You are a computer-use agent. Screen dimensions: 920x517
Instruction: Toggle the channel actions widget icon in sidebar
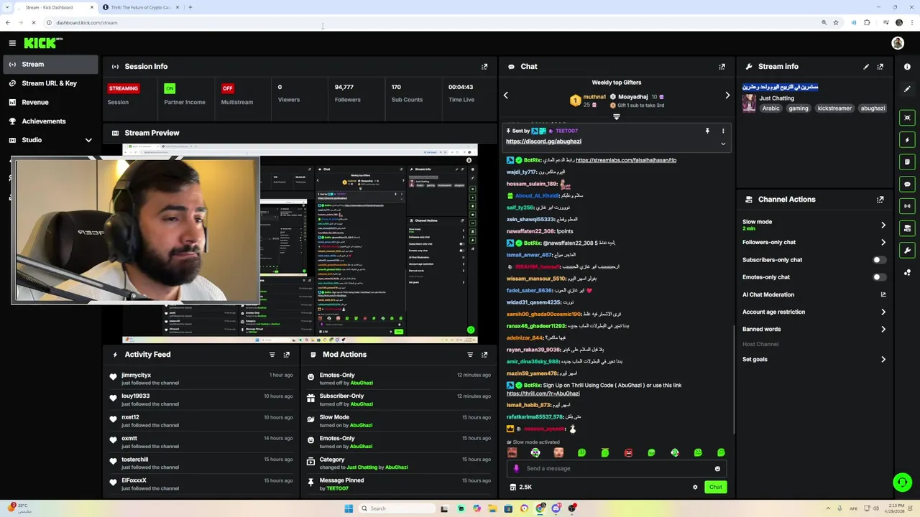(x=907, y=228)
